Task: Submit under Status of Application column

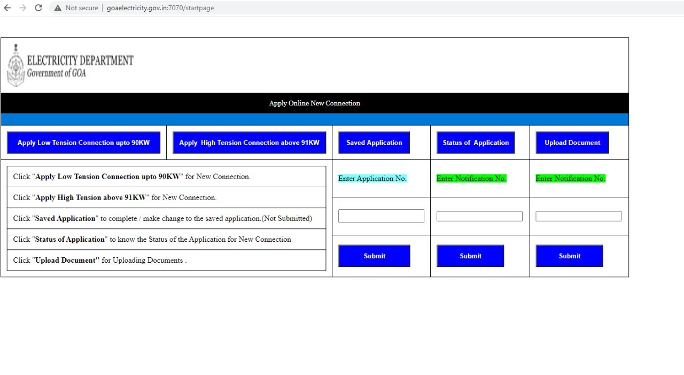Action: point(470,256)
